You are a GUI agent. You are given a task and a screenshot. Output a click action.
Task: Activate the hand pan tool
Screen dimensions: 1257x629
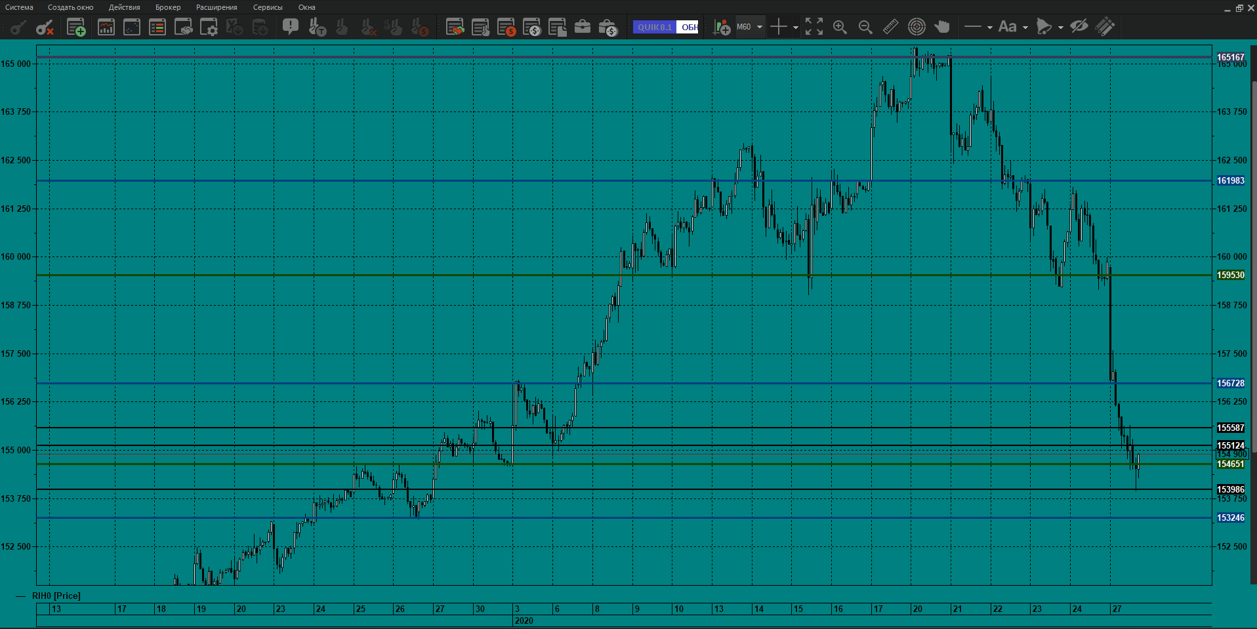click(942, 27)
